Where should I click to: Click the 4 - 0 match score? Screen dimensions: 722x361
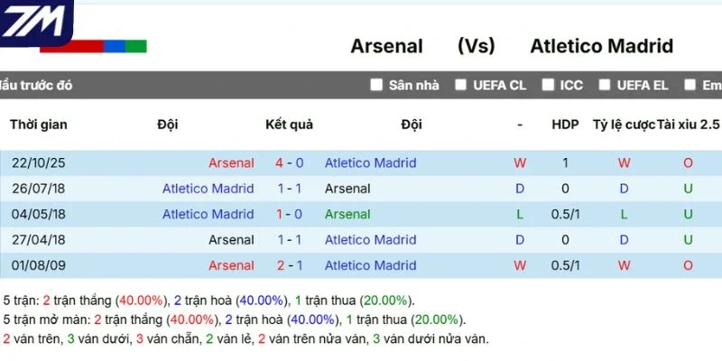pos(289,163)
